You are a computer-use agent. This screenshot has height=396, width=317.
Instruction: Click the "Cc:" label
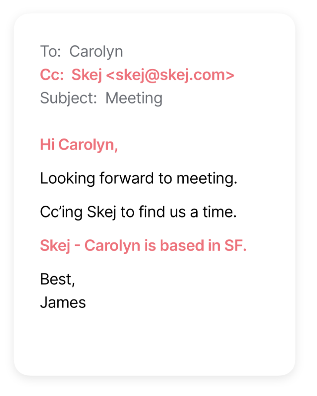52,75
